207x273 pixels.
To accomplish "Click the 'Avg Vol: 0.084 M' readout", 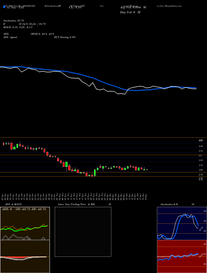I will point(133,7).
